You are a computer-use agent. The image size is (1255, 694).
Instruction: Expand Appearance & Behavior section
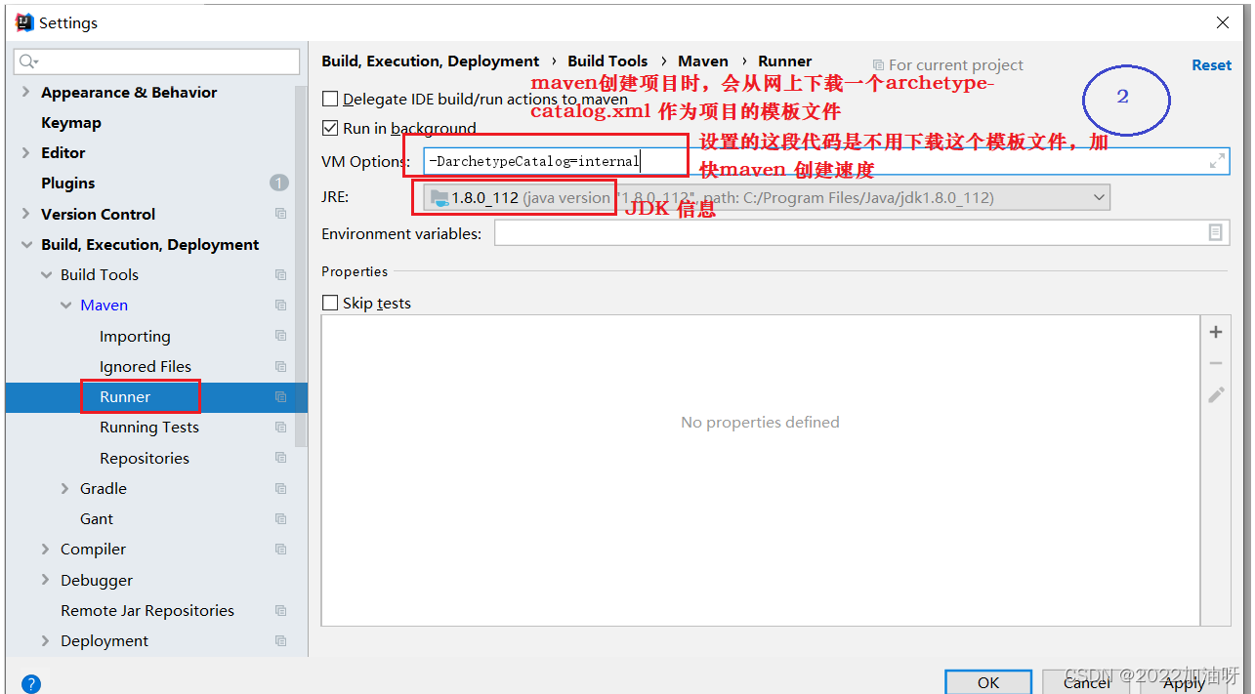click(25, 92)
